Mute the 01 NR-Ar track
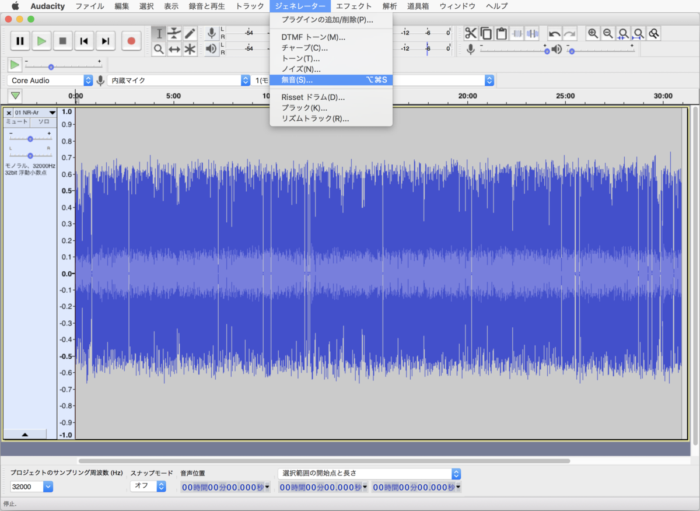The width and height of the screenshot is (700, 511). coord(17,122)
